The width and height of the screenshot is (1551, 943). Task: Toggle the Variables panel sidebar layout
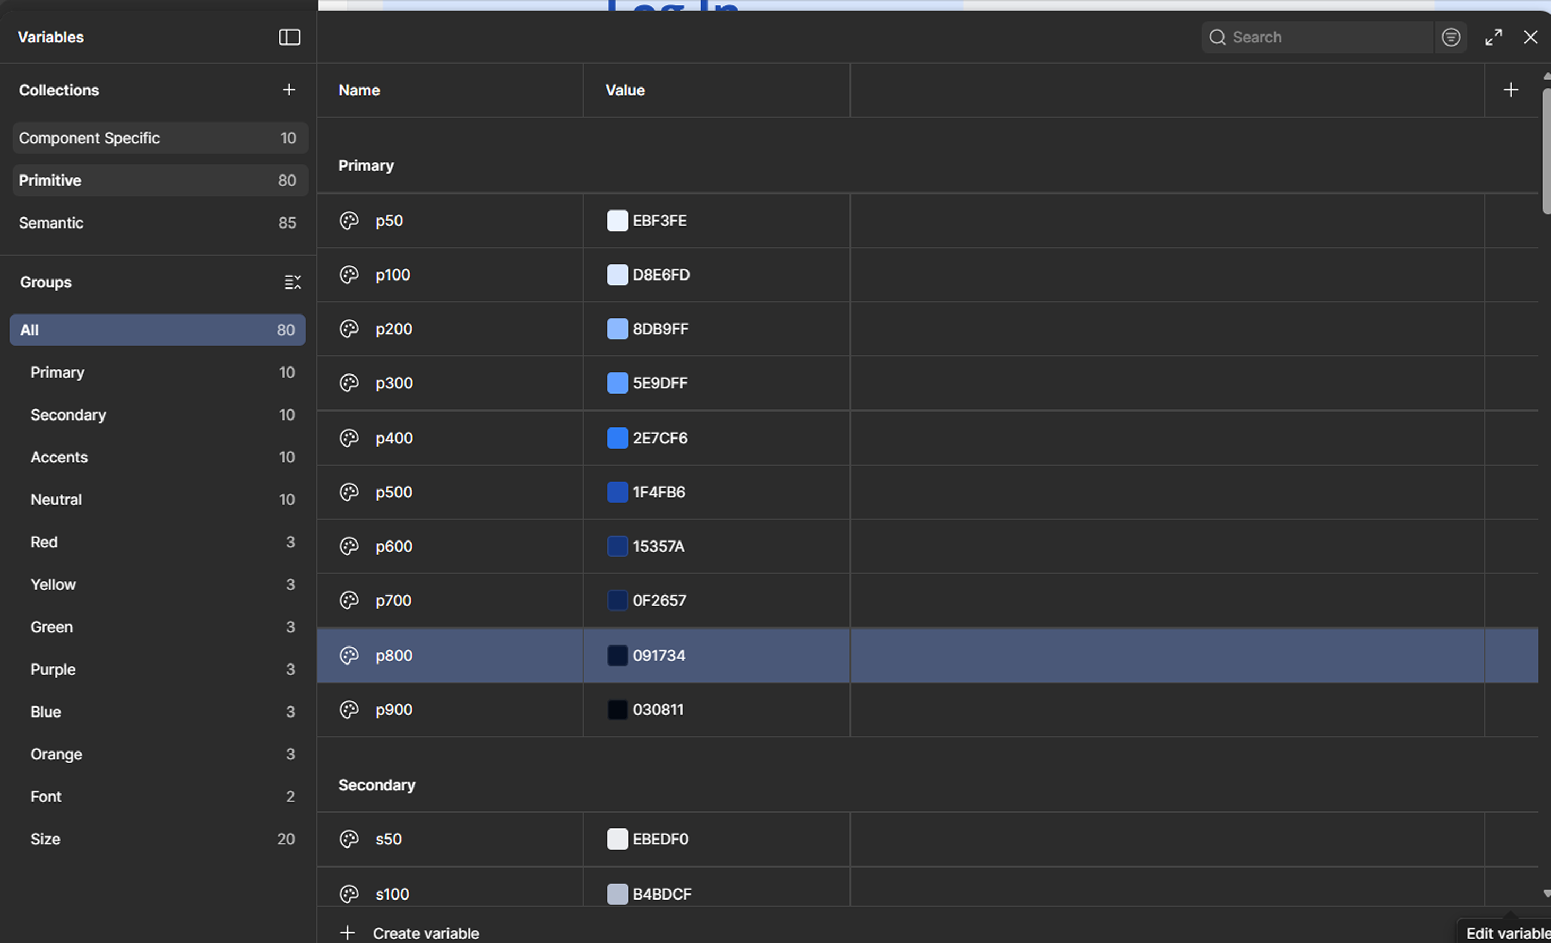click(289, 37)
